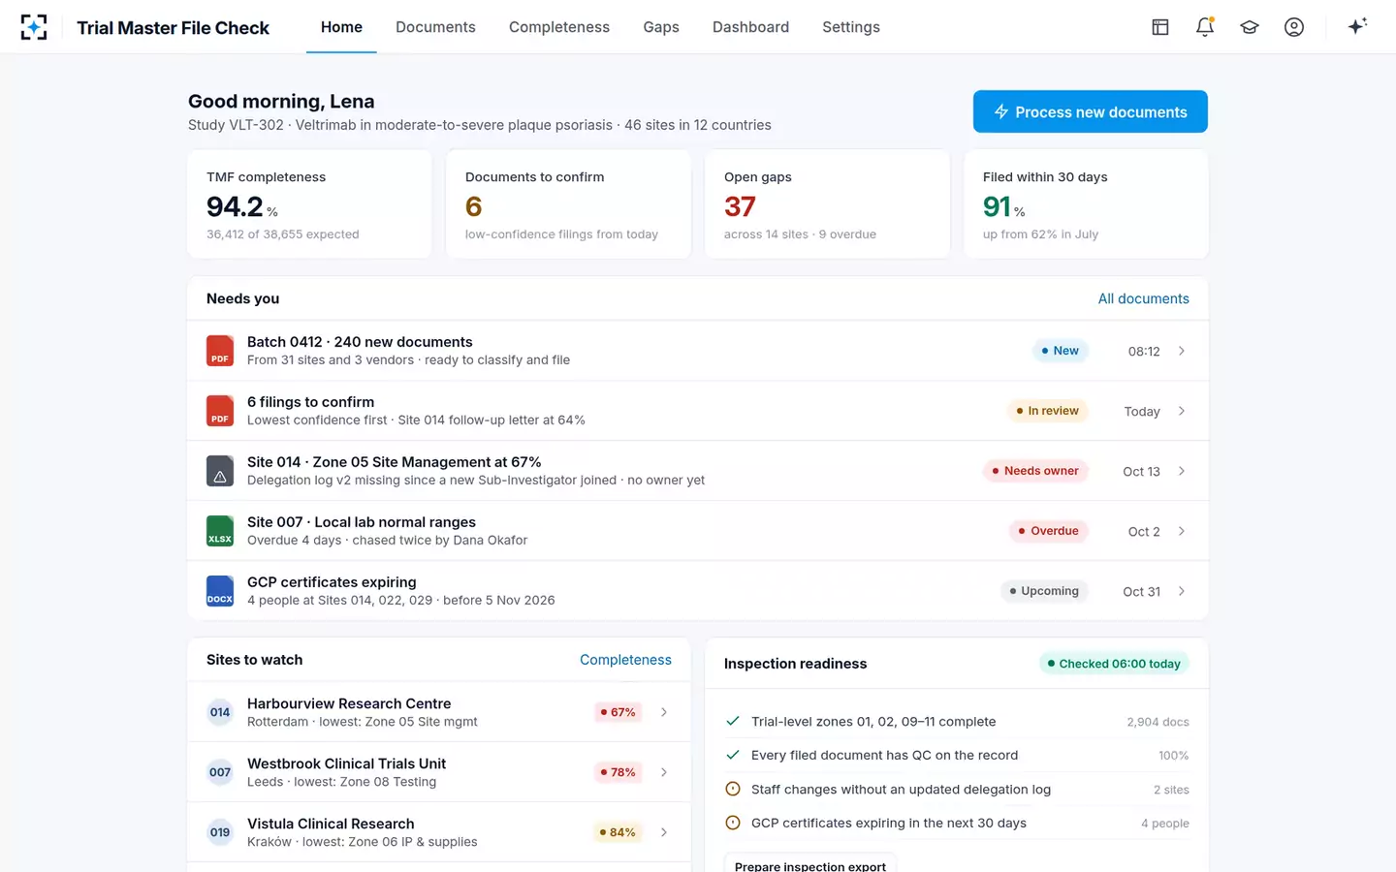1396x872 pixels.
Task: Click the 019 site badge for Vistula
Action: click(x=220, y=832)
